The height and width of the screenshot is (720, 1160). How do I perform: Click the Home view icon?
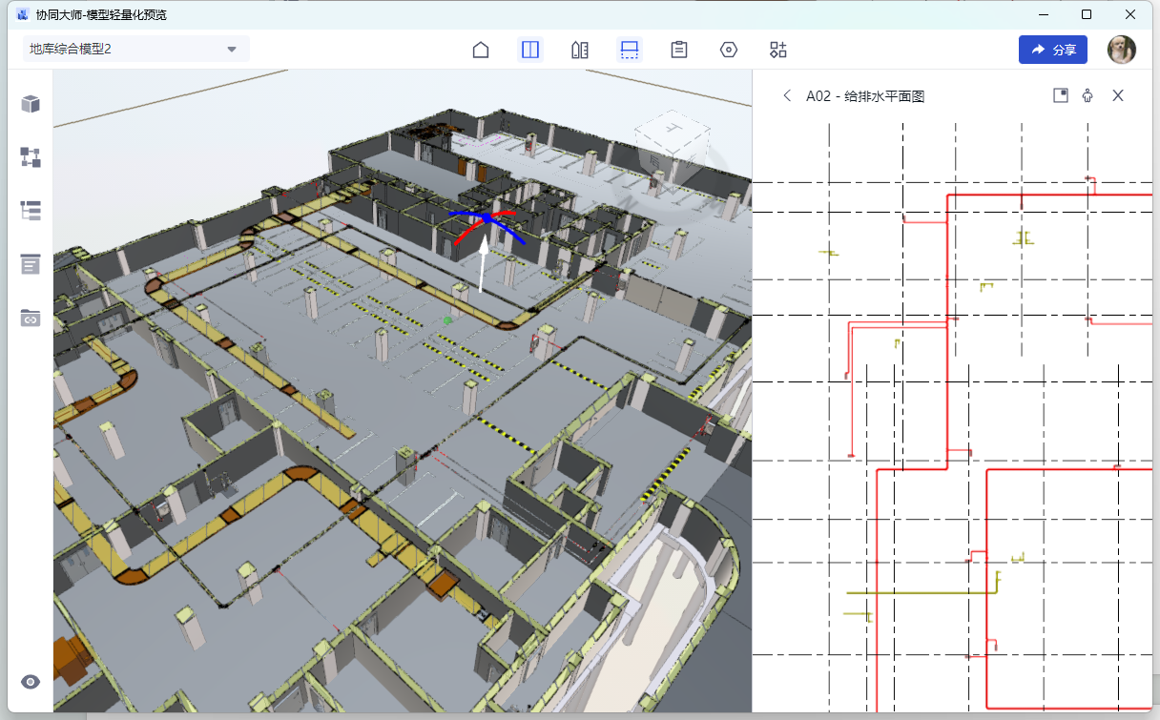point(481,50)
